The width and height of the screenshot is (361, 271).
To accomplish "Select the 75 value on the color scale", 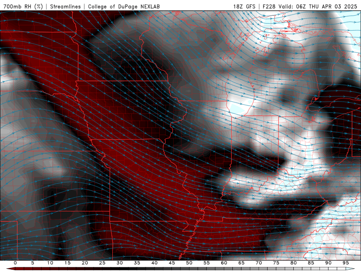I will pyautogui.click(x=276, y=263).
